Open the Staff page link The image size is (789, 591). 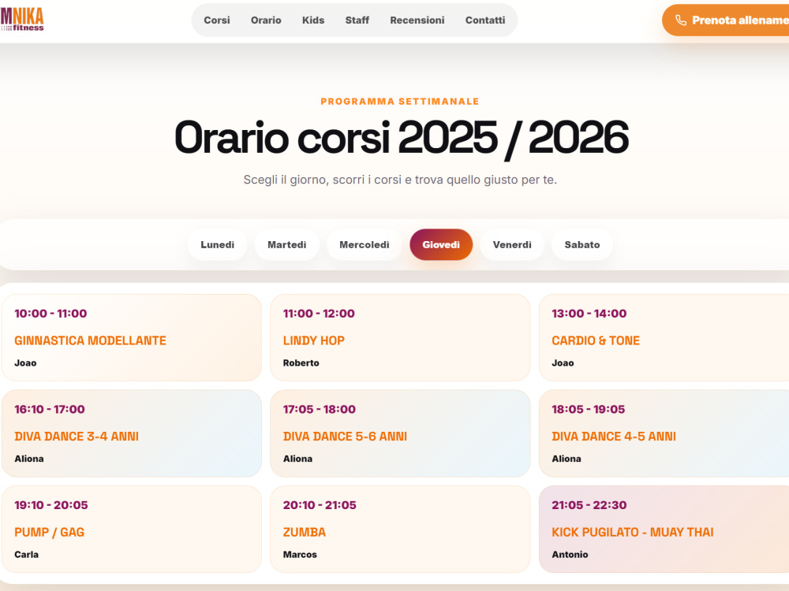click(x=357, y=20)
